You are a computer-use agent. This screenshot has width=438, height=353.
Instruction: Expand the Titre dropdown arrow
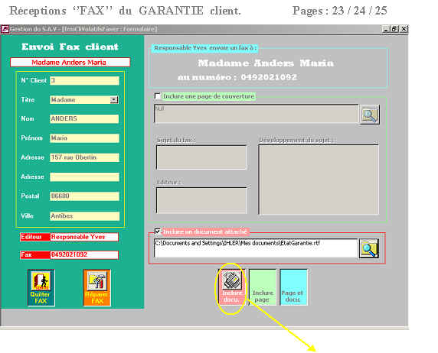point(113,100)
